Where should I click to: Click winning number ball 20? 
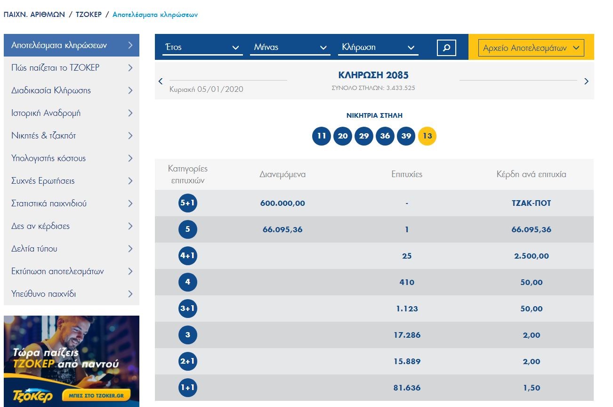(343, 136)
